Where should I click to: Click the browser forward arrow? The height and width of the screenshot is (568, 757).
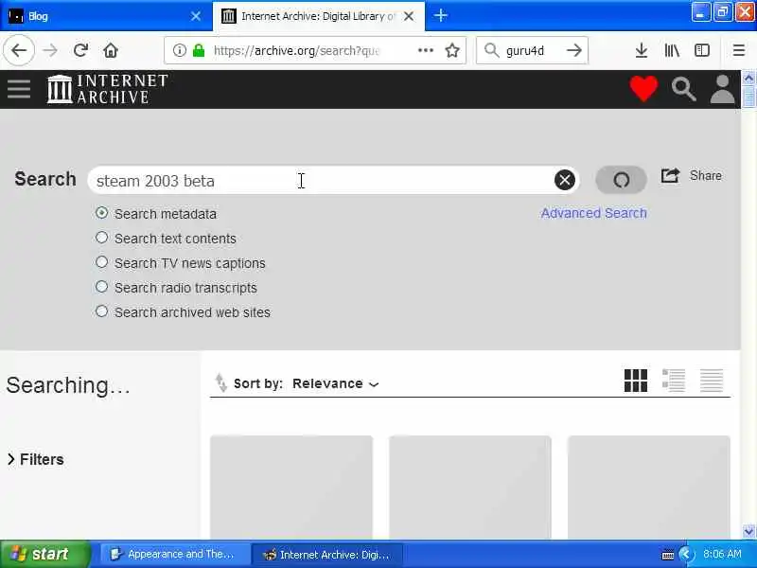pos(50,50)
